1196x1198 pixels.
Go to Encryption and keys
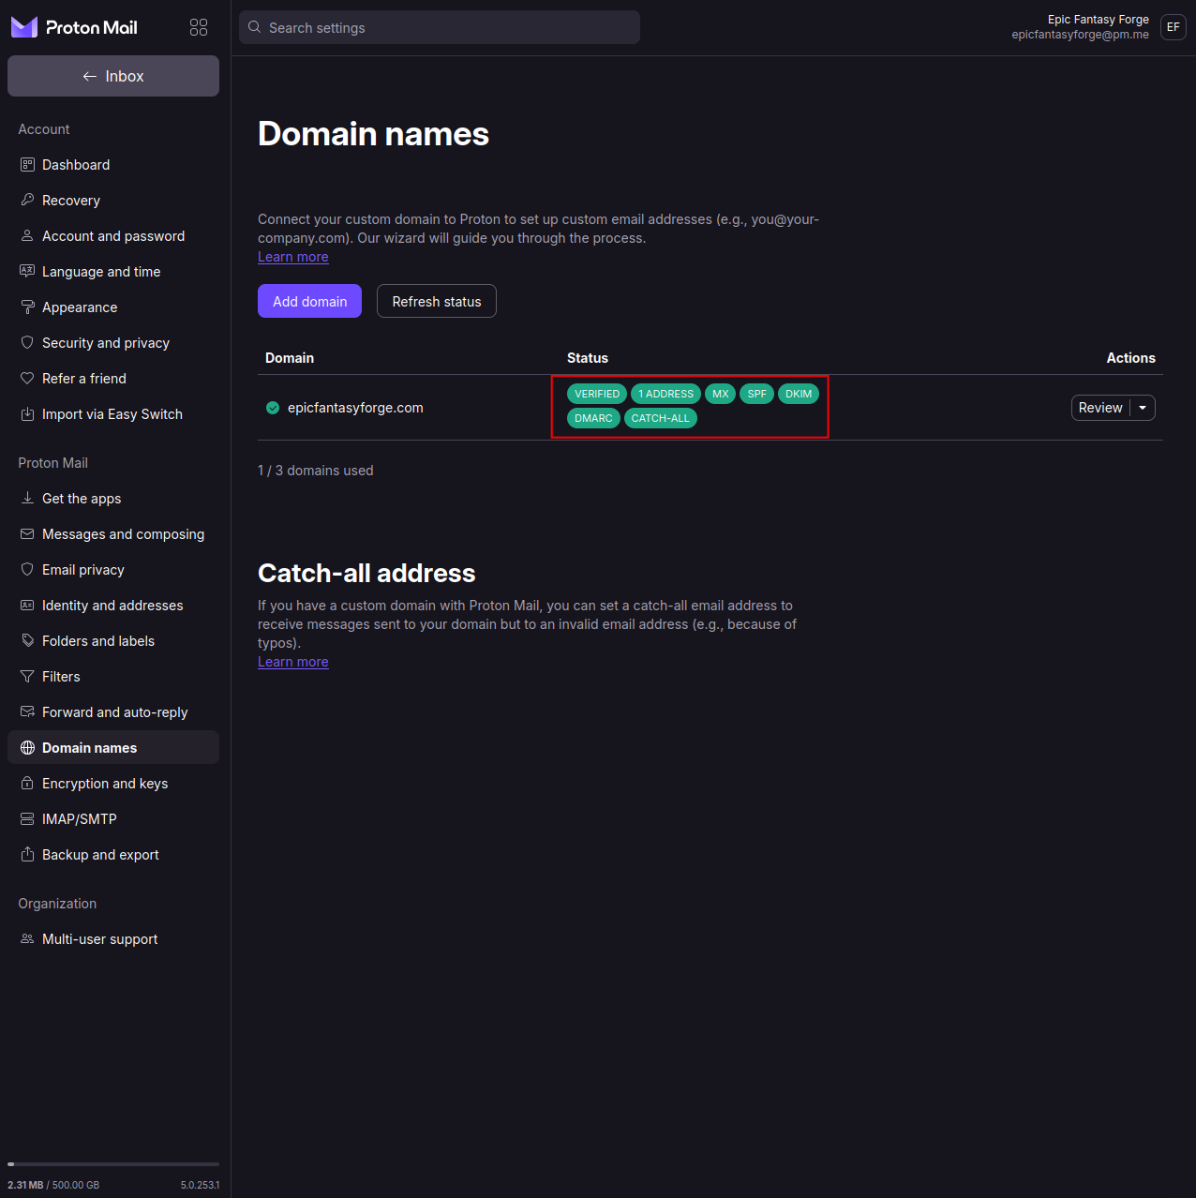click(x=113, y=784)
